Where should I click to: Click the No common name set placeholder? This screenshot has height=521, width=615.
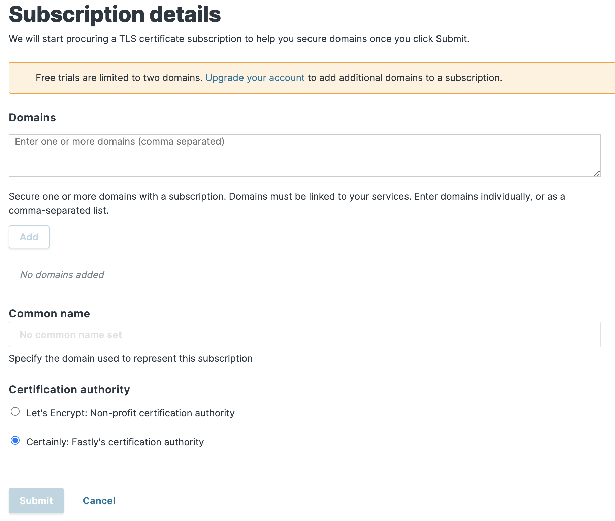point(70,334)
